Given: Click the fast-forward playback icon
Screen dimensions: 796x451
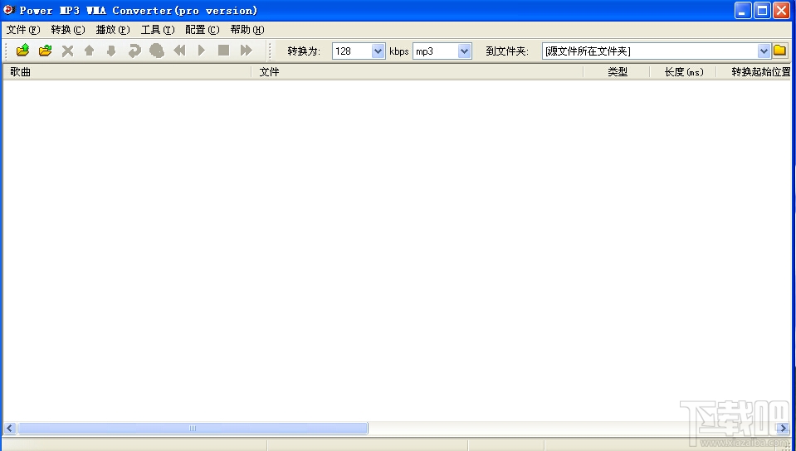Looking at the screenshot, I should (x=247, y=51).
